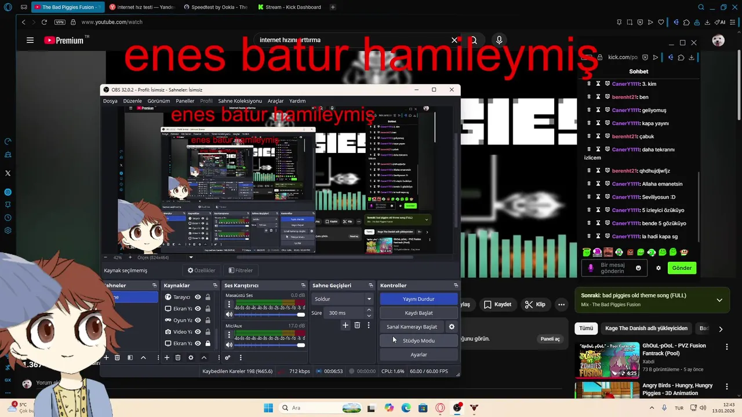Open OBS preview scale dropdown arrow
The height and width of the screenshot is (417, 742).
point(191,257)
